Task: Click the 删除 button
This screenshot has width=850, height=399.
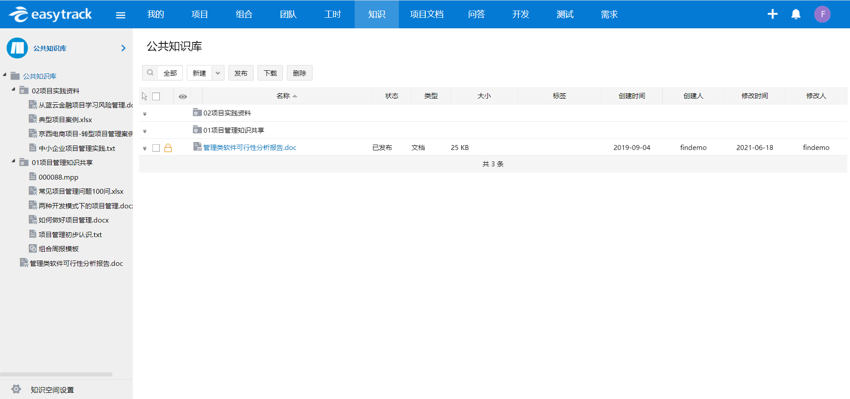Action: click(300, 73)
